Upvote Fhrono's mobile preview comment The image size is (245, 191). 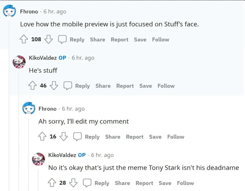(x=24, y=39)
